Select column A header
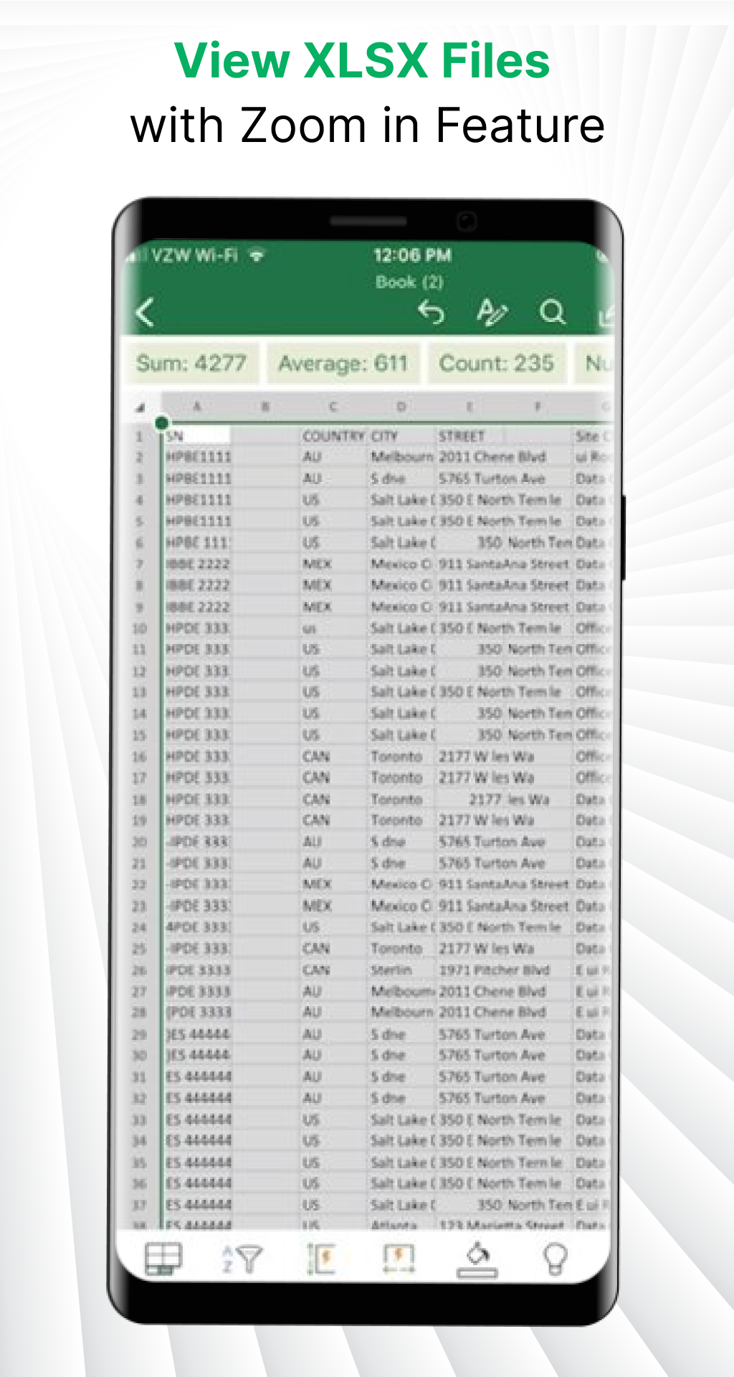This screenshot has height=1377, width=734. [x=196, y=407]
